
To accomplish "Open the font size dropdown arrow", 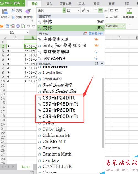I will pos(79,10).
